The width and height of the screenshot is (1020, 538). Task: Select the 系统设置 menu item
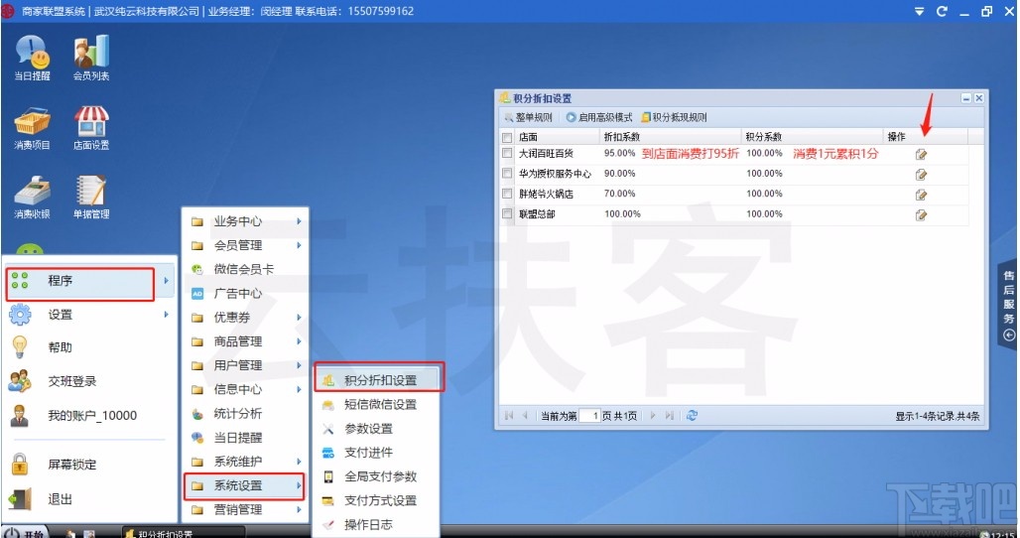pyautogui.click(x=245, y=485)
